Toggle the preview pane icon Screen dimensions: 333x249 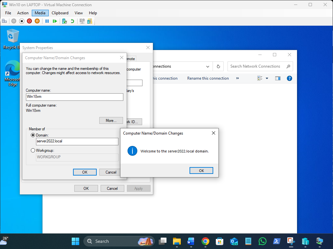coord(277,78)
